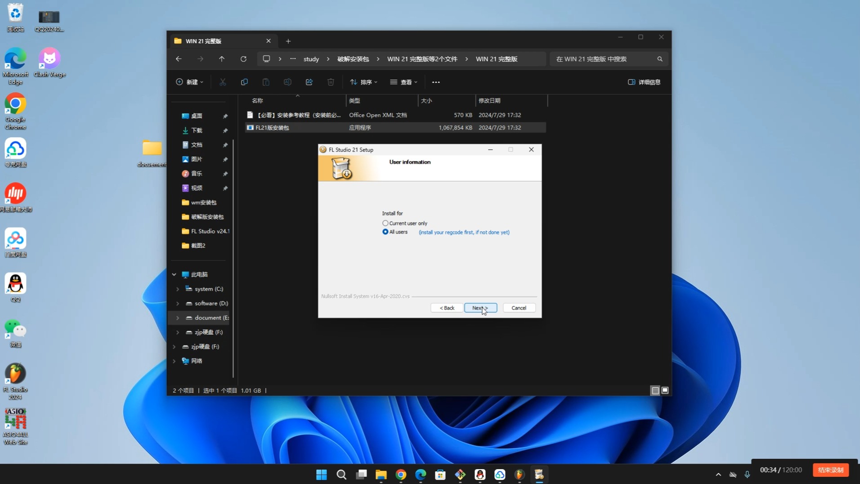The image size is (860, 484).
Task: Click the Back button in the installer
Action: coord(447,308)
